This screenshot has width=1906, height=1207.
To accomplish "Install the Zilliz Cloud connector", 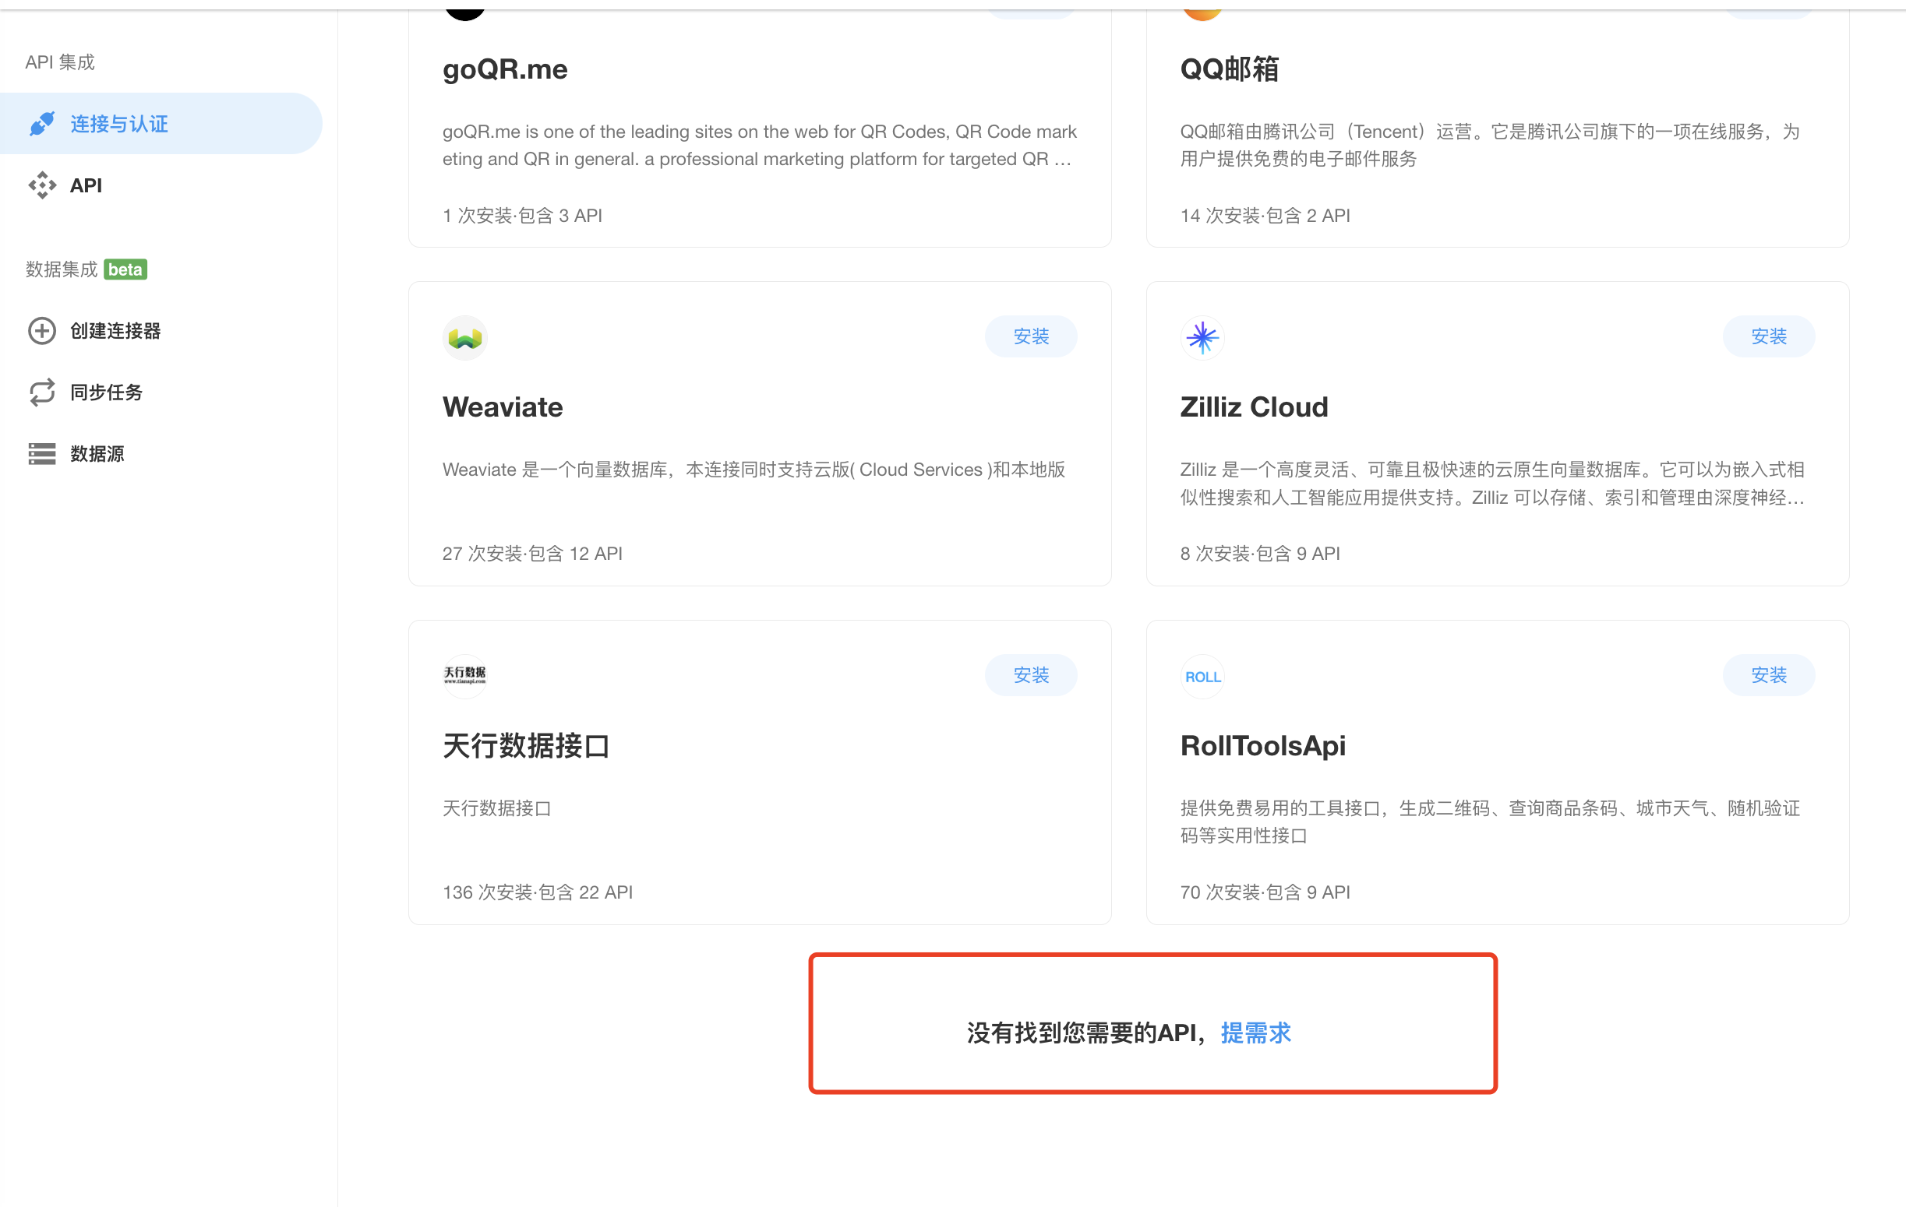I will [x=1767, y=337].
